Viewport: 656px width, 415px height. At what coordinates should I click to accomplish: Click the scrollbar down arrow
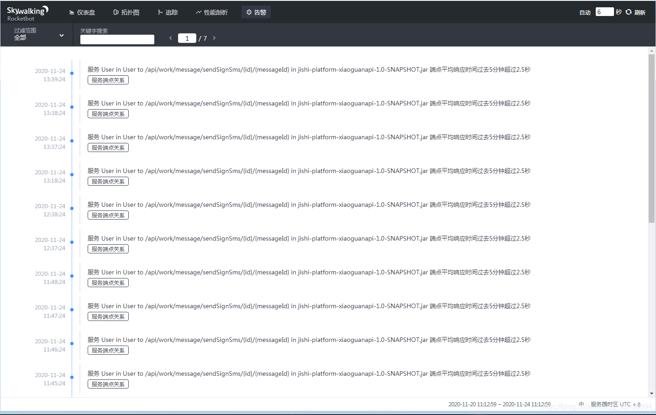[x=651, y=394]
